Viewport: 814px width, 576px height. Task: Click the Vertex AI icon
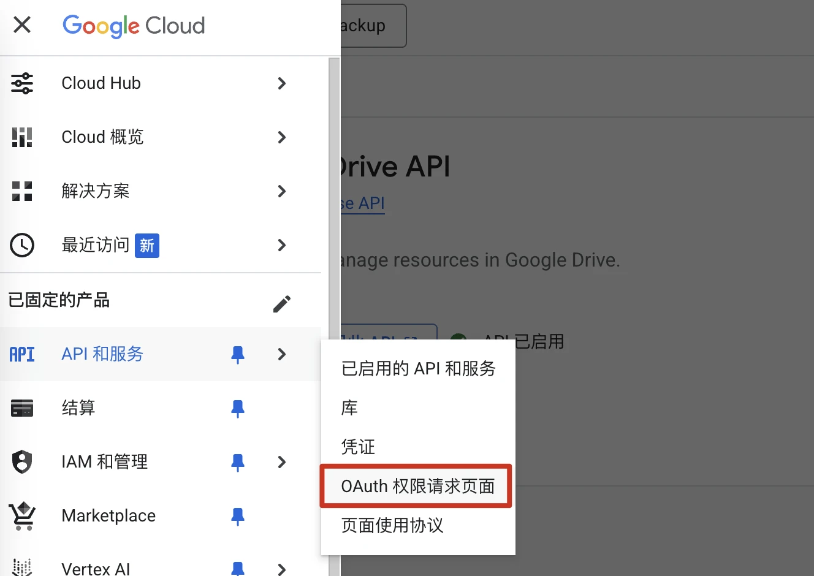[x=22, y=567]
